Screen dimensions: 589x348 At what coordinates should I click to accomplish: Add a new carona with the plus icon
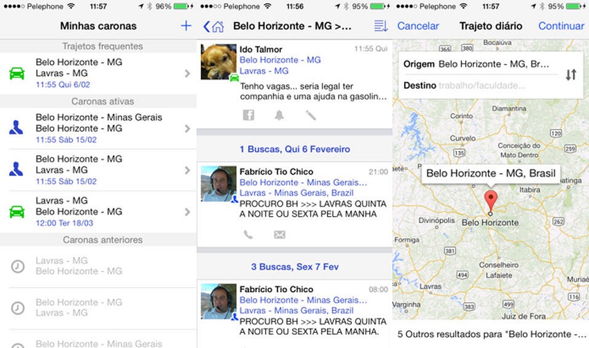pos(186,26)
